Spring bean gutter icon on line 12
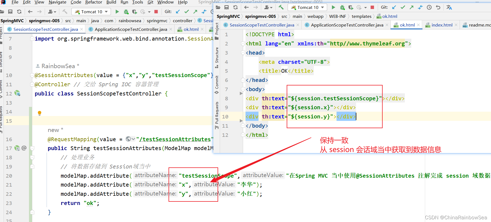The width and height of the screenshot is (491, 222). (17, 93)
